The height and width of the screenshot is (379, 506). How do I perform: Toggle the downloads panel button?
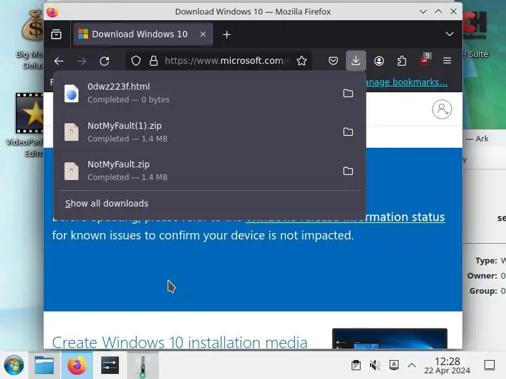[355, 61]
